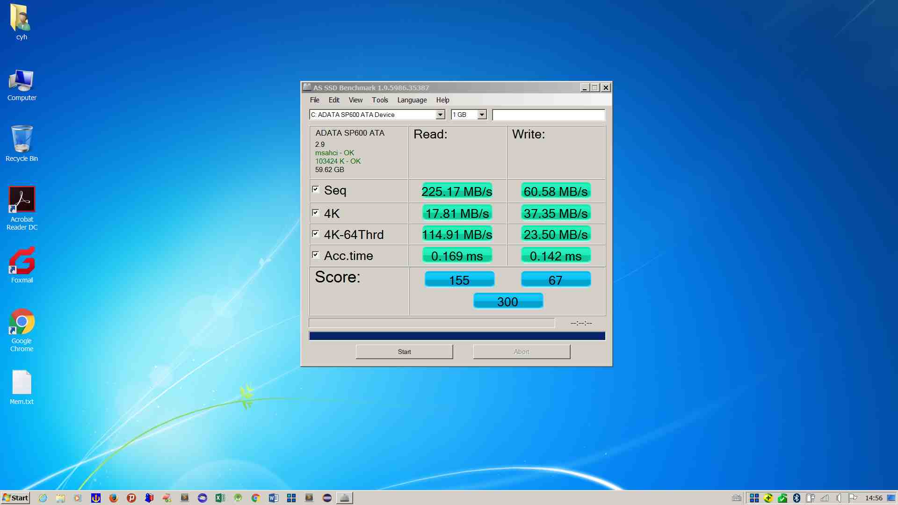Launch Internet Explorer from the taskbar
The image size is (898, 505).
click(x=43, y=498)
